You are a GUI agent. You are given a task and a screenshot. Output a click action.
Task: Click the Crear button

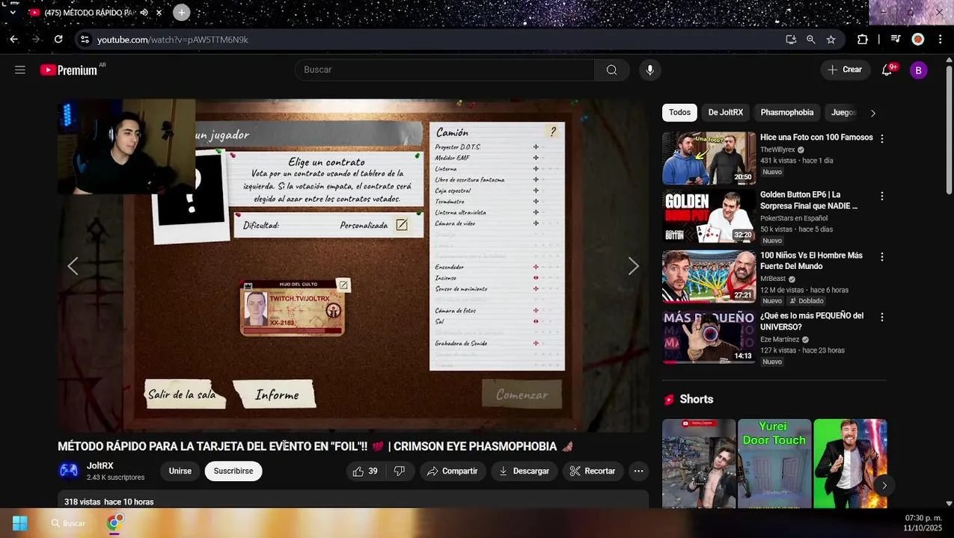845,69
